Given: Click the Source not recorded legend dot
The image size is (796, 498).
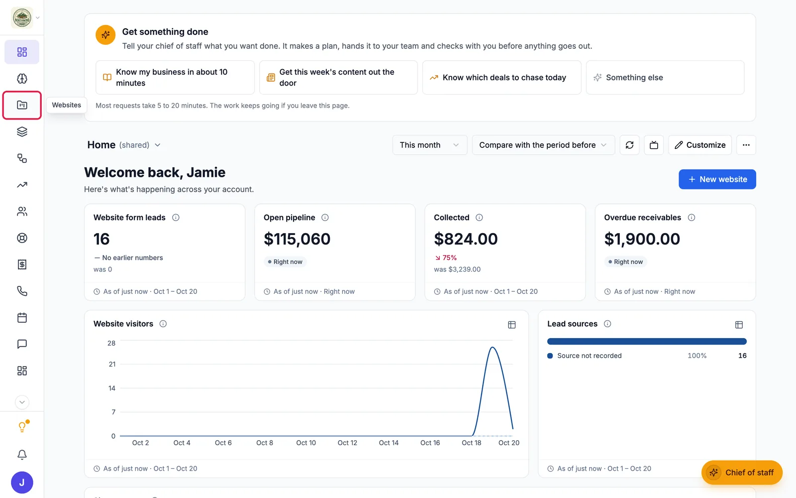Looking at the screenshot, I should point(550,356).
